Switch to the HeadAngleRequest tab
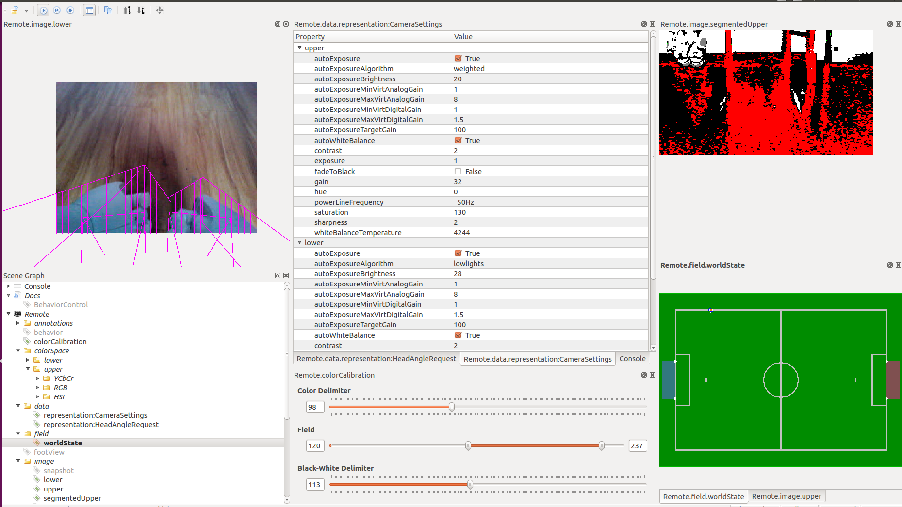The height and width of the screenshot is (507, 902). pyautogui.click(x=376, y=359)
